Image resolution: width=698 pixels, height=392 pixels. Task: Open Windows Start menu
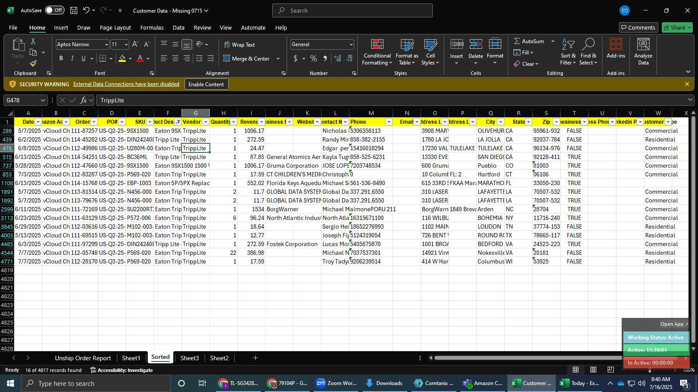pos(10,383)
